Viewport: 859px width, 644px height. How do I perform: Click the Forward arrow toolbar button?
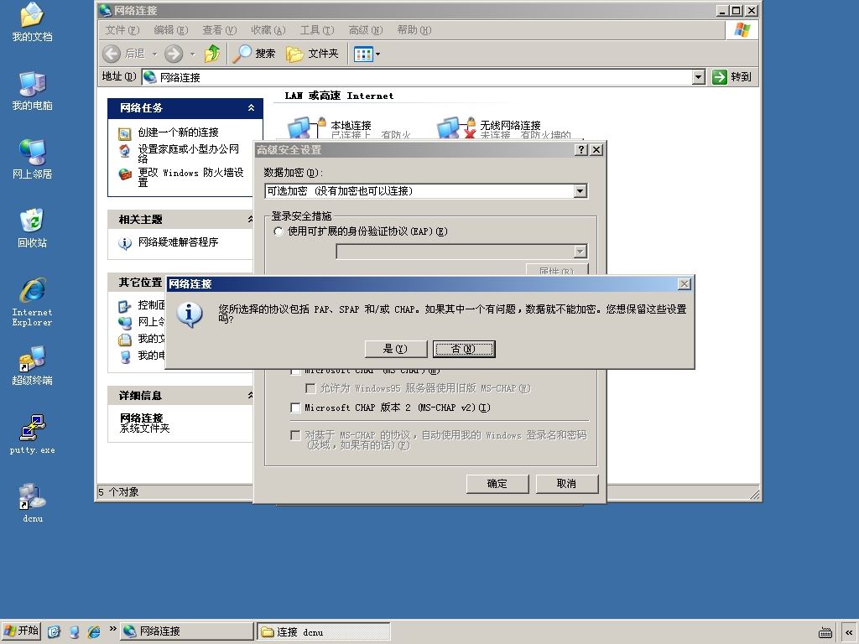pyautogui.click(x=174, y=54)
